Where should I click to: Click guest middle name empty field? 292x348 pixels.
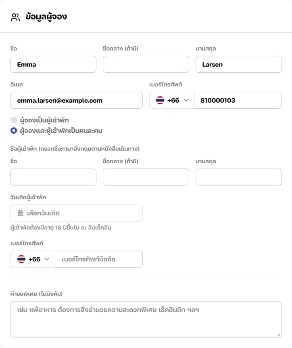pyautogui.click(x=146, y=177)
